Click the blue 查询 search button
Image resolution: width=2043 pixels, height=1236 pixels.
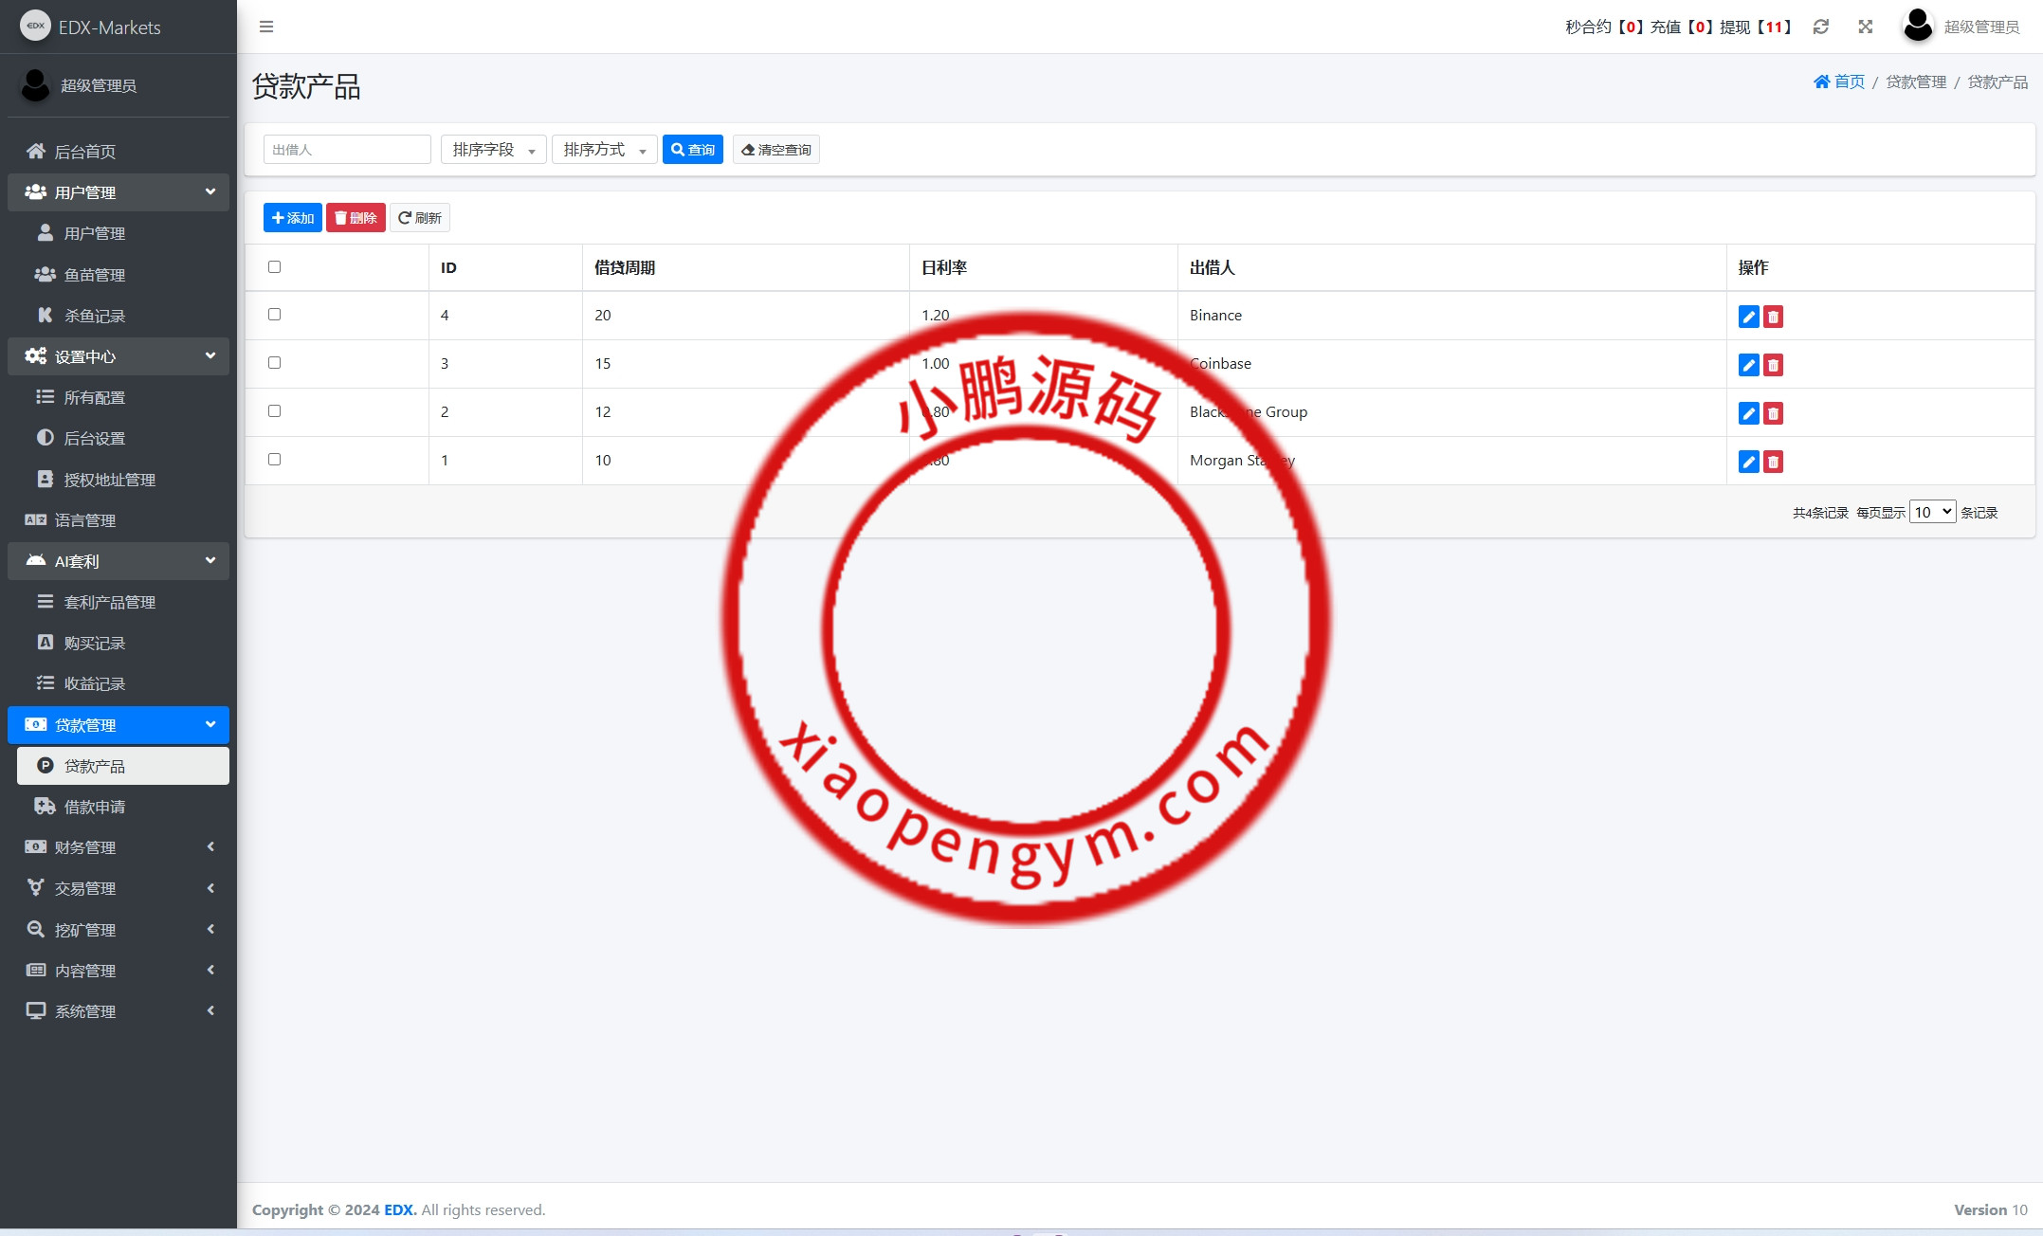[x=692, y=150]
